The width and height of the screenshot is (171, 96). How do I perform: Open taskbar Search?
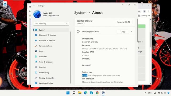(x=74, y=93)
